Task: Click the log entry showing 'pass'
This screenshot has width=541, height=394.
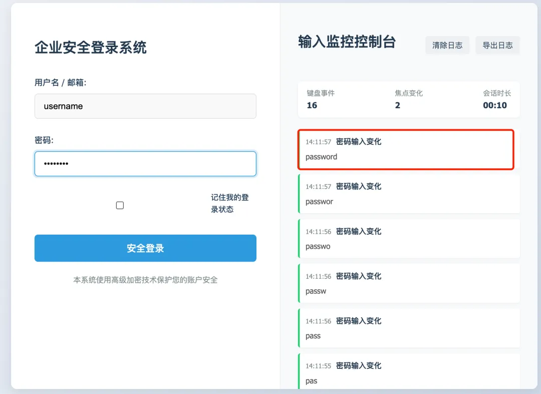Action: (409, 328)
